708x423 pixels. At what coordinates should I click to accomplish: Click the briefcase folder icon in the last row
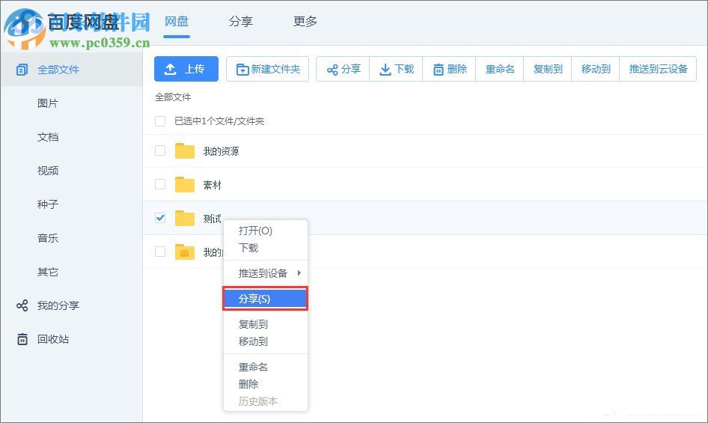(185, 252)
